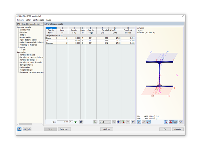This screenshot has height=152, width=202.
Task: Open the Ajuda menu
Action: coord(49,20)
